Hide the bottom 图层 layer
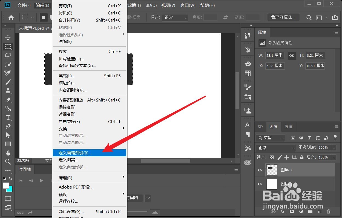Viewport: 342px width, 218px height. (259, 184)
